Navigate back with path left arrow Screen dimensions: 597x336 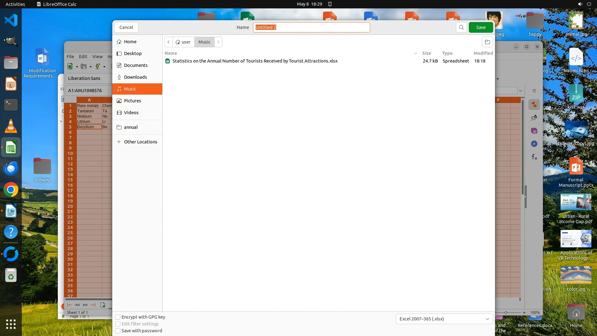click(x=169, y=42)
